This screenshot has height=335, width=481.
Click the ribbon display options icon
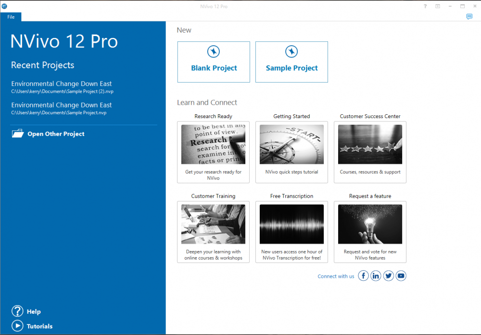(438, 6)
